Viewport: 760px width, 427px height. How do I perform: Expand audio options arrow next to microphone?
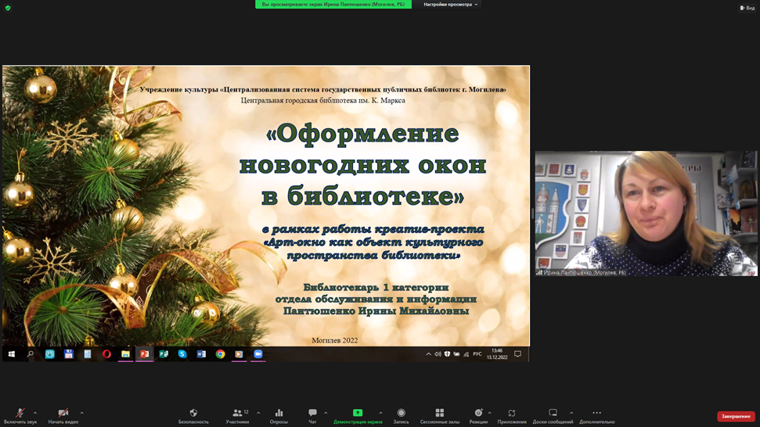point(35,413)
